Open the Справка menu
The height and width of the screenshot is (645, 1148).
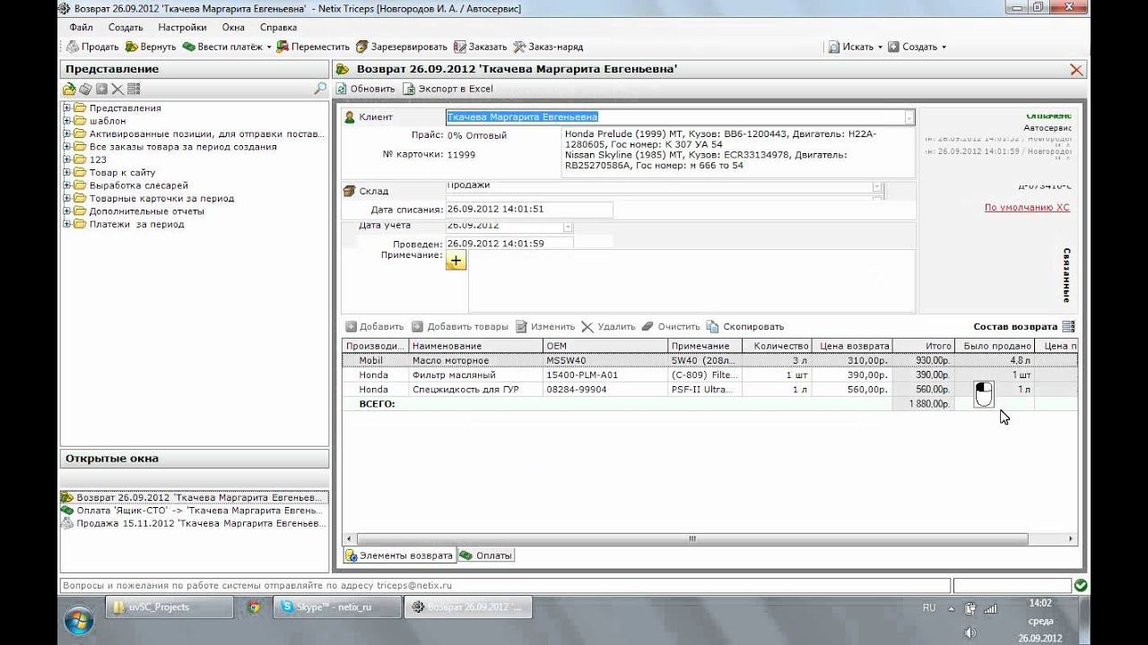click(x=277, y=28)
